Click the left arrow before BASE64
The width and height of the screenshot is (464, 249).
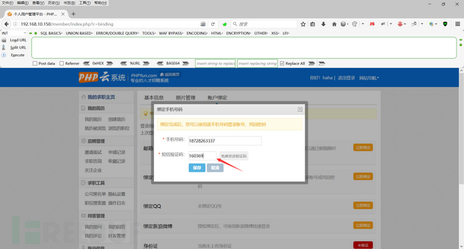[x=160, y=63]
